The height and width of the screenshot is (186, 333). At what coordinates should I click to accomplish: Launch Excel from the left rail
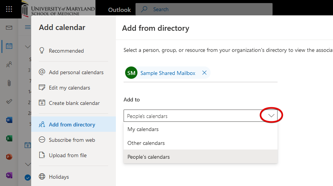tap(9, 138)
